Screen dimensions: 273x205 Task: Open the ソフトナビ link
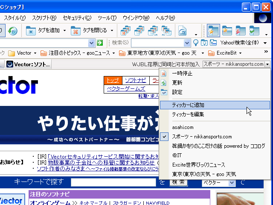click(x=136, y=80)
